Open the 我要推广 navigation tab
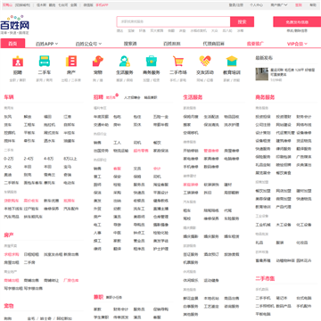The height and width of the screenshot is (321, 321). click(x=255, y=44)
